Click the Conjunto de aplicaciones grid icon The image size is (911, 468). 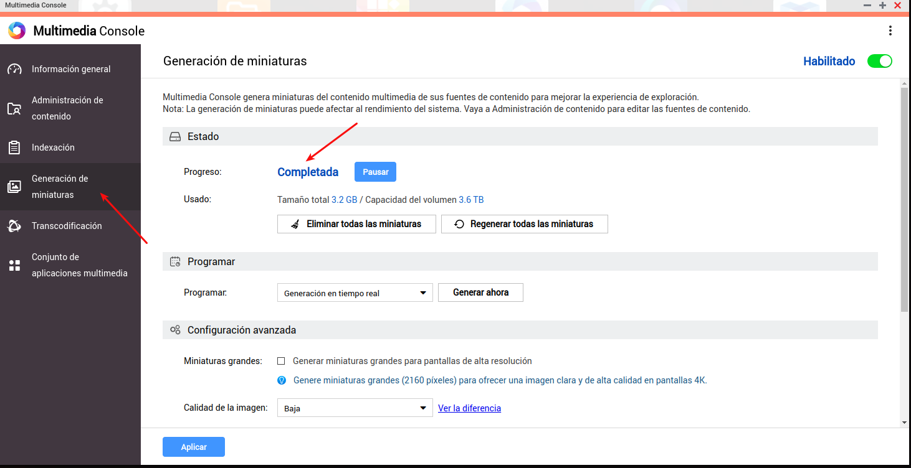(x=14, y=266)
